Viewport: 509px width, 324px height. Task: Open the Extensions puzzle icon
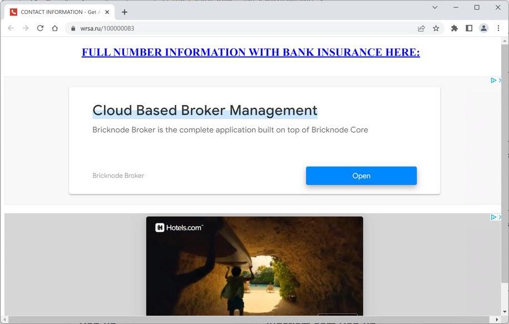(454, 28)
